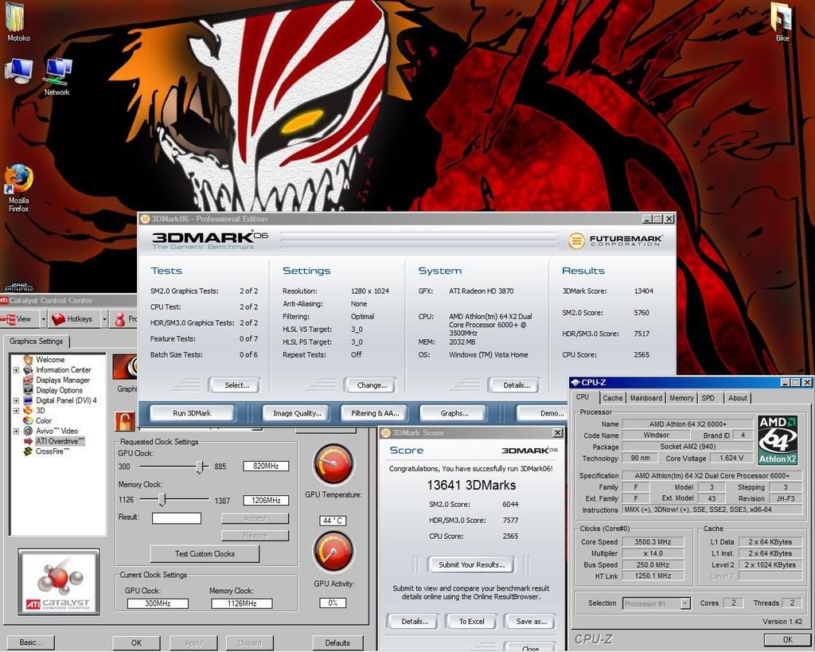This screenshot has height=652, width=815.
Task: Click Run 3DMark button
Action: [x=192, y=413]
